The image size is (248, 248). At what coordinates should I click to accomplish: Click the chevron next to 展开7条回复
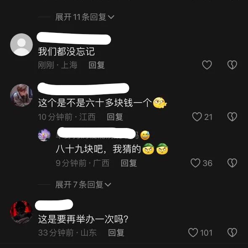[x=108, y=185]
